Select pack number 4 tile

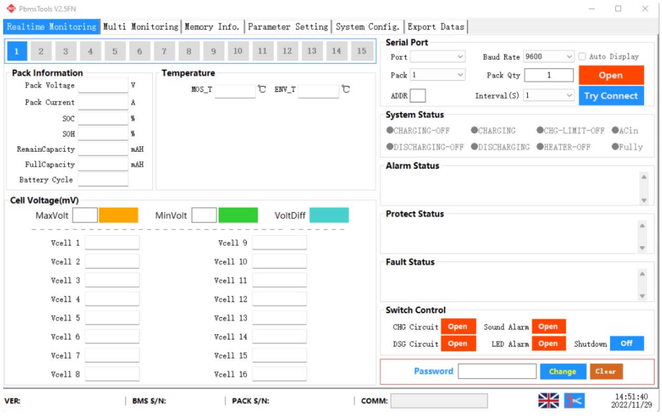[x=90, y=51]
